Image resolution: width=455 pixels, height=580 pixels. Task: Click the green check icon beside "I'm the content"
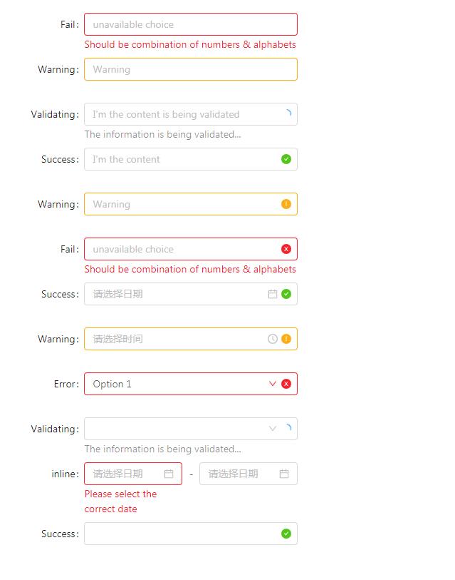[285, 159]
